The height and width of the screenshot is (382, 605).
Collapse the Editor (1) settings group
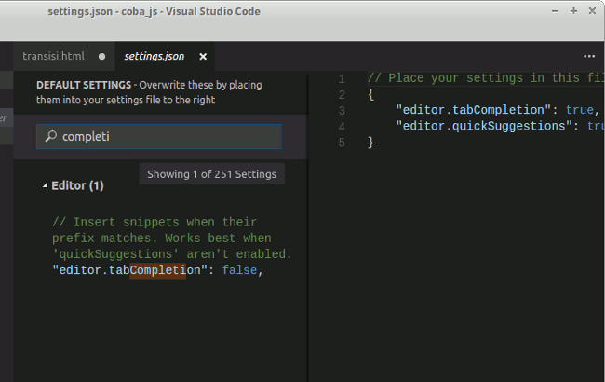point(45,185)
